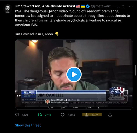Image resolution: width=137 pixels, height=133 pixels.
Task: Click the reply icon in the embedded Flynn tweet
Action: point(49,108)
